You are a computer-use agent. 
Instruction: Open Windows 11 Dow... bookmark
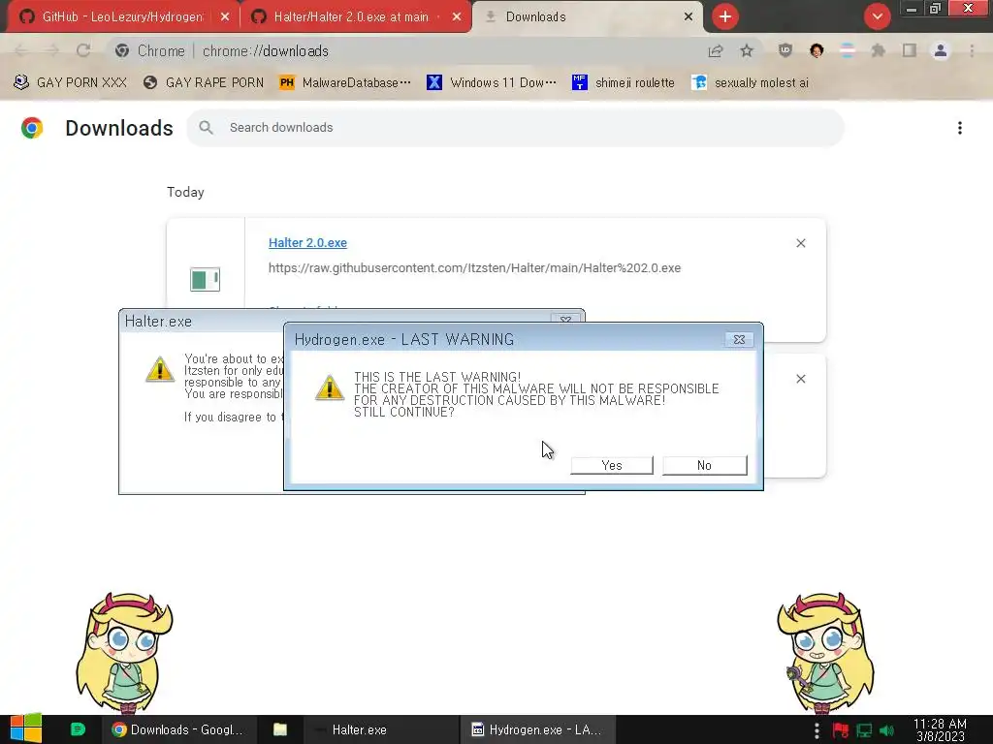[x=492, y=83]
